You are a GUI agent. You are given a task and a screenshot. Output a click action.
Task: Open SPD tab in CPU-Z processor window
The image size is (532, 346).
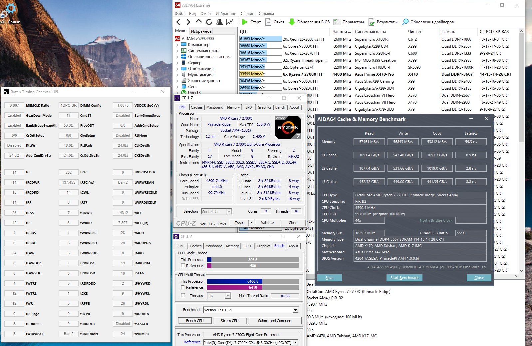(x=249, y=107)
